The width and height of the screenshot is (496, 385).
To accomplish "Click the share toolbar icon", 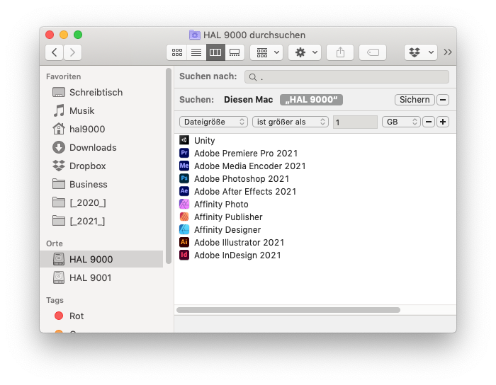I will pos(340,52).
